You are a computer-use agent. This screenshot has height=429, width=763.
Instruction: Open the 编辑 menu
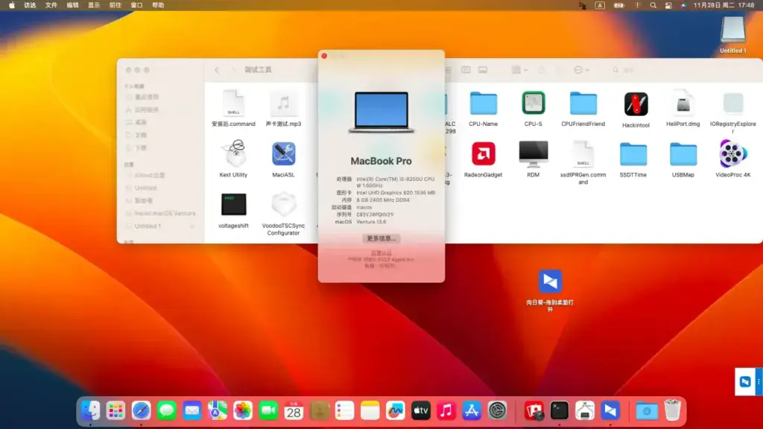coord(72,5)
